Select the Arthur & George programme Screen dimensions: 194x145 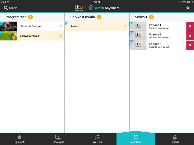tap(32, 26)
